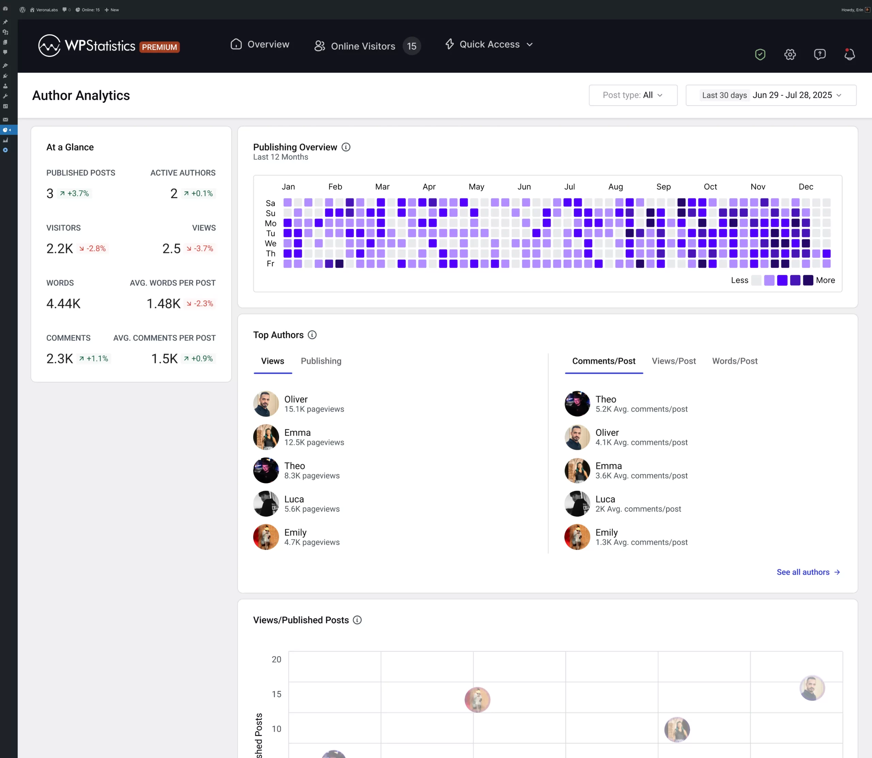Open the settings gear icon in header
Image resolution: width=872 pixels, height=758 pixels.
(790, 55)
